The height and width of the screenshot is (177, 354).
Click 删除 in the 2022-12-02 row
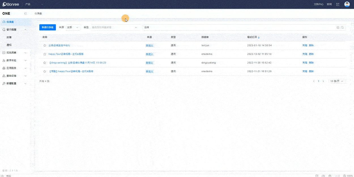point(311,54)
